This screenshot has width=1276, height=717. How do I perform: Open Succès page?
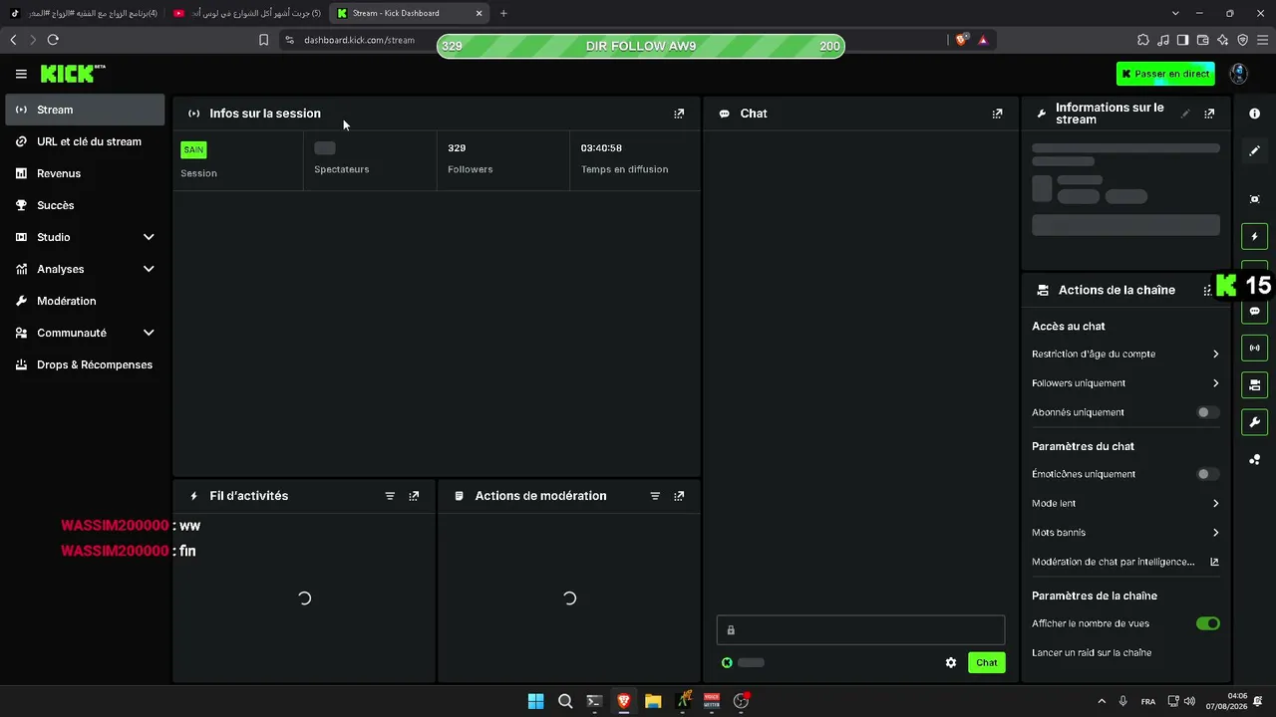coord(85,205)
